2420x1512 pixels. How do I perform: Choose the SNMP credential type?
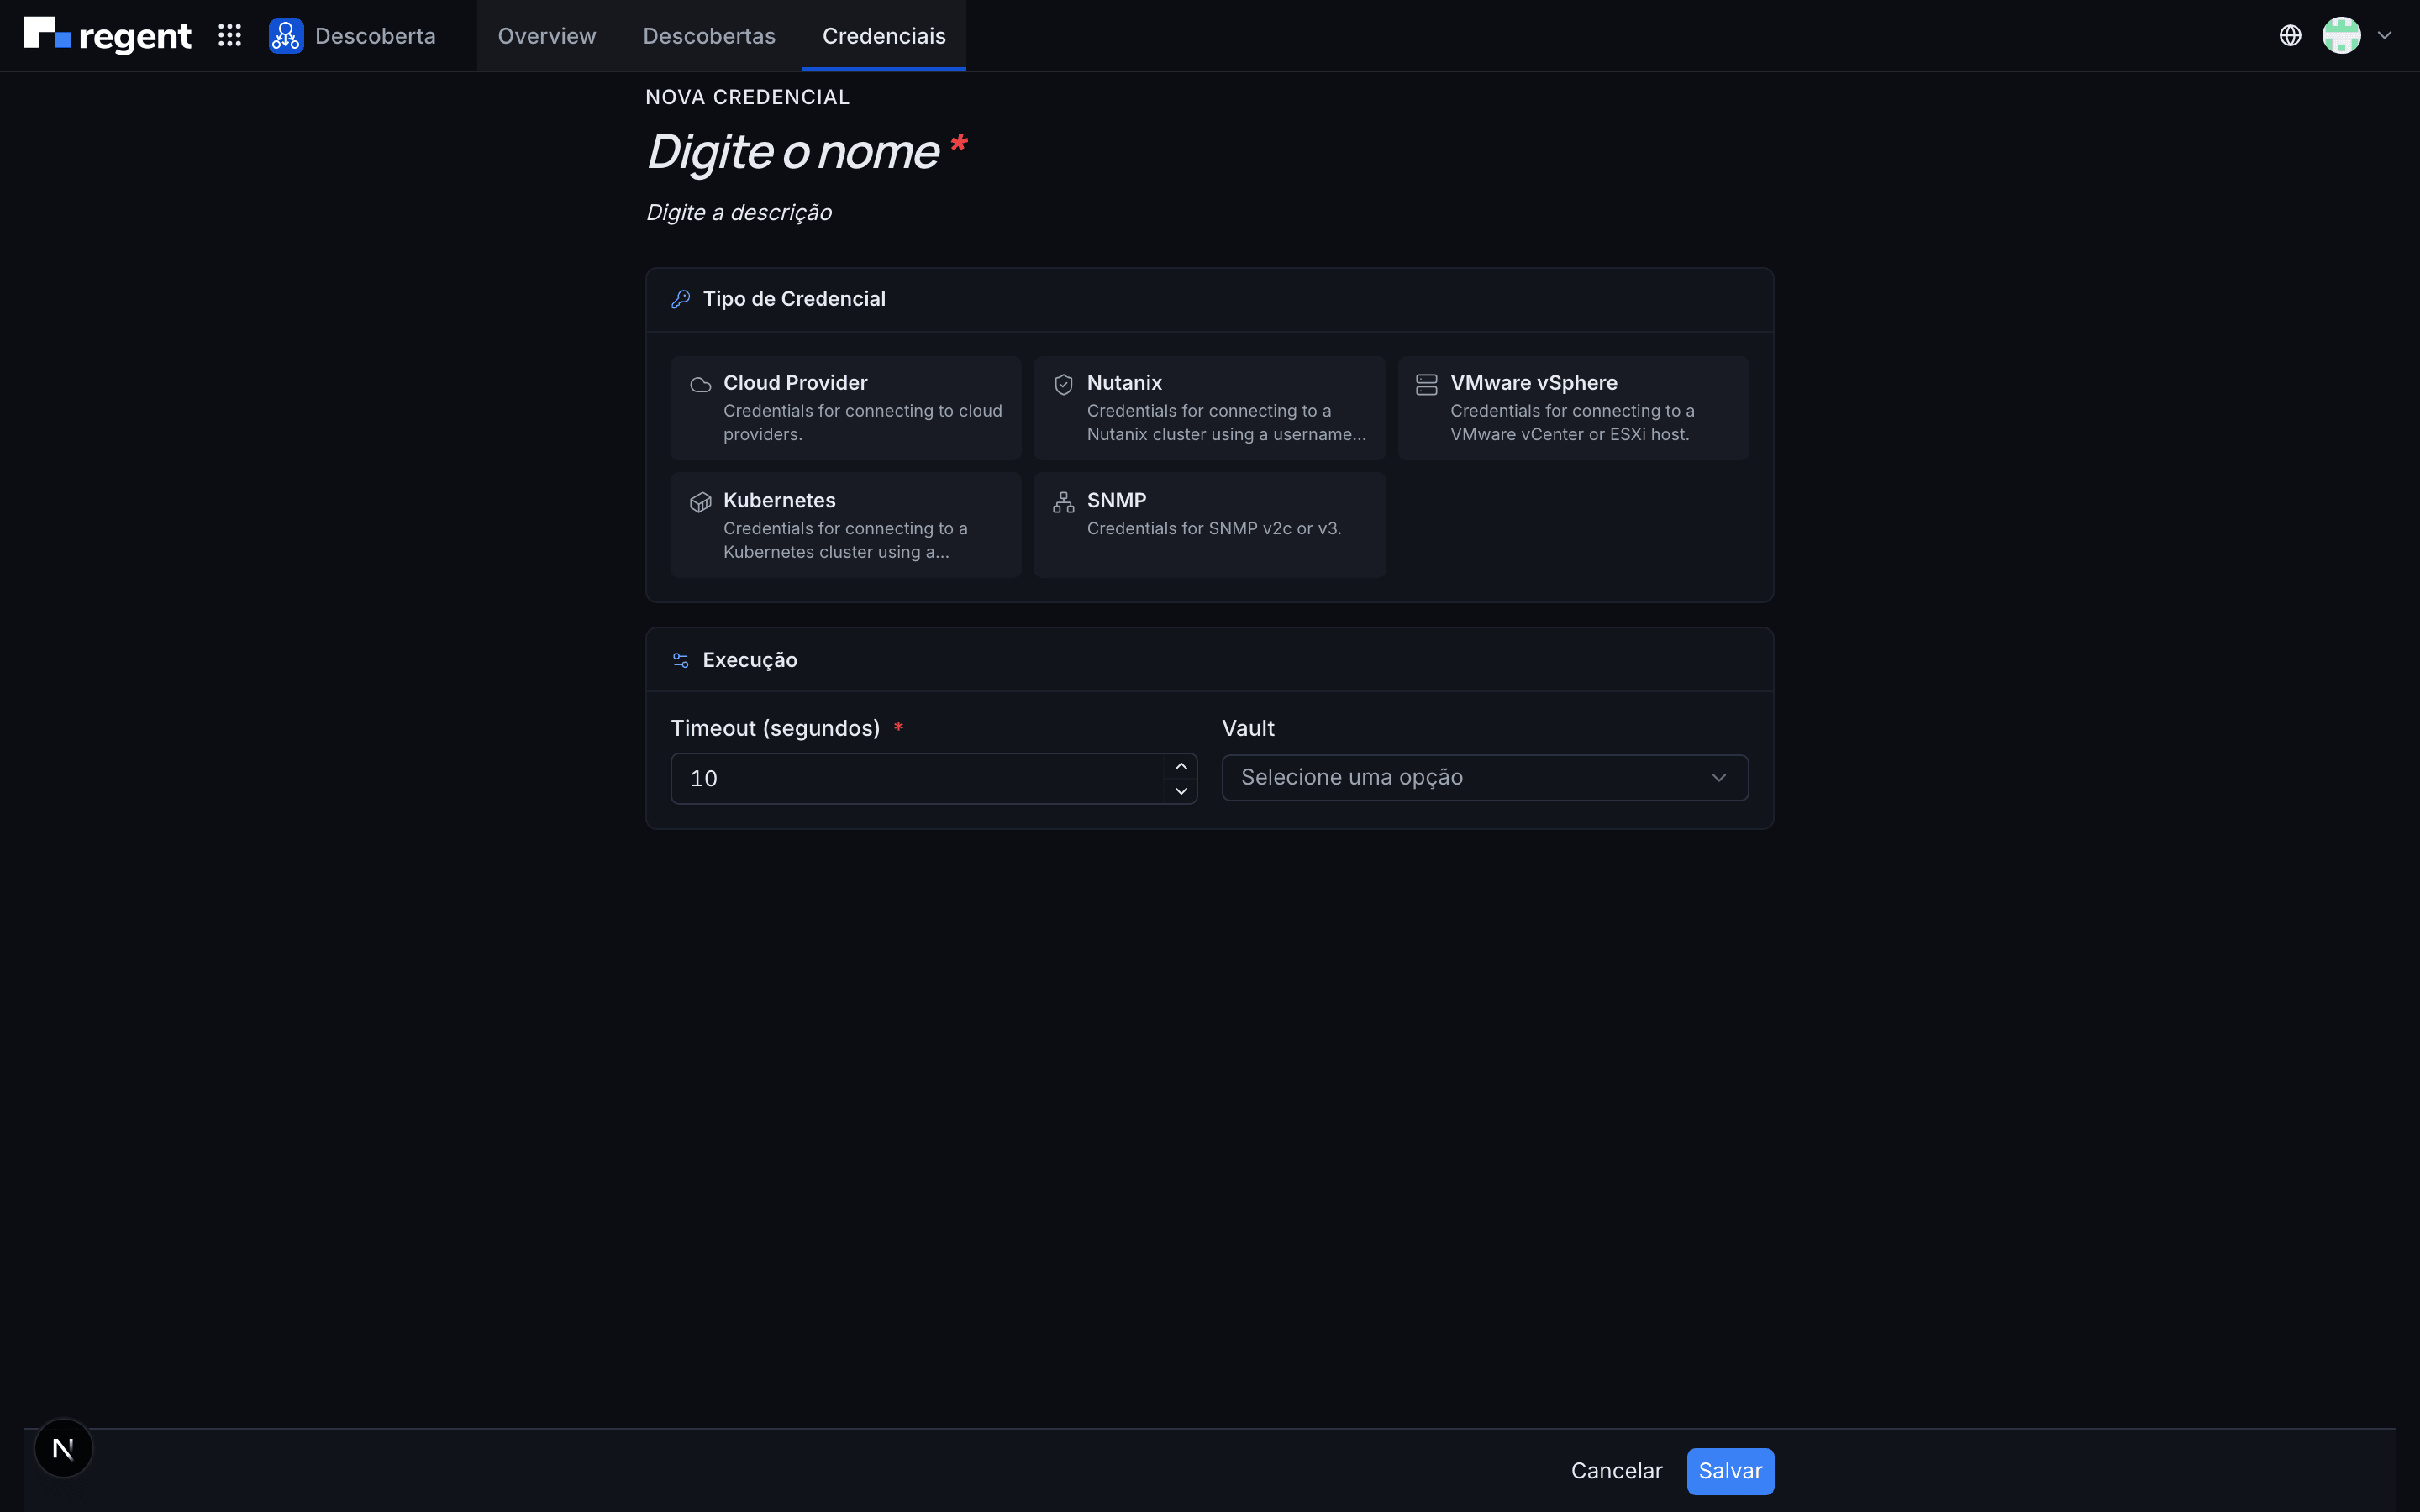pyautogui.click(x=1210, y=525)
